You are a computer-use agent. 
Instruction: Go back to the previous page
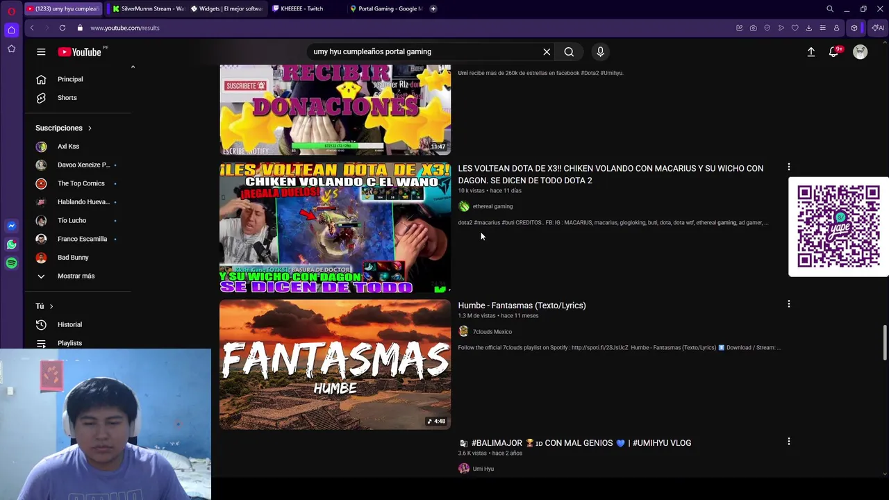tap(32, 28)
